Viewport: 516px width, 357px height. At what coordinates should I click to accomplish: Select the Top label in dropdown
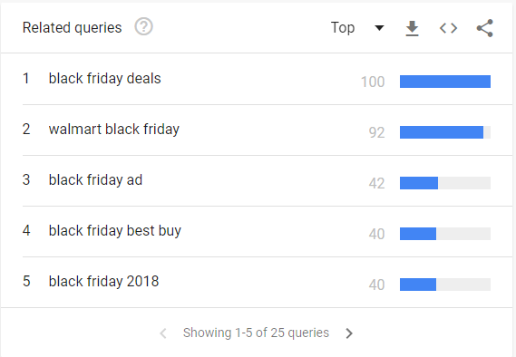[343, 27]
